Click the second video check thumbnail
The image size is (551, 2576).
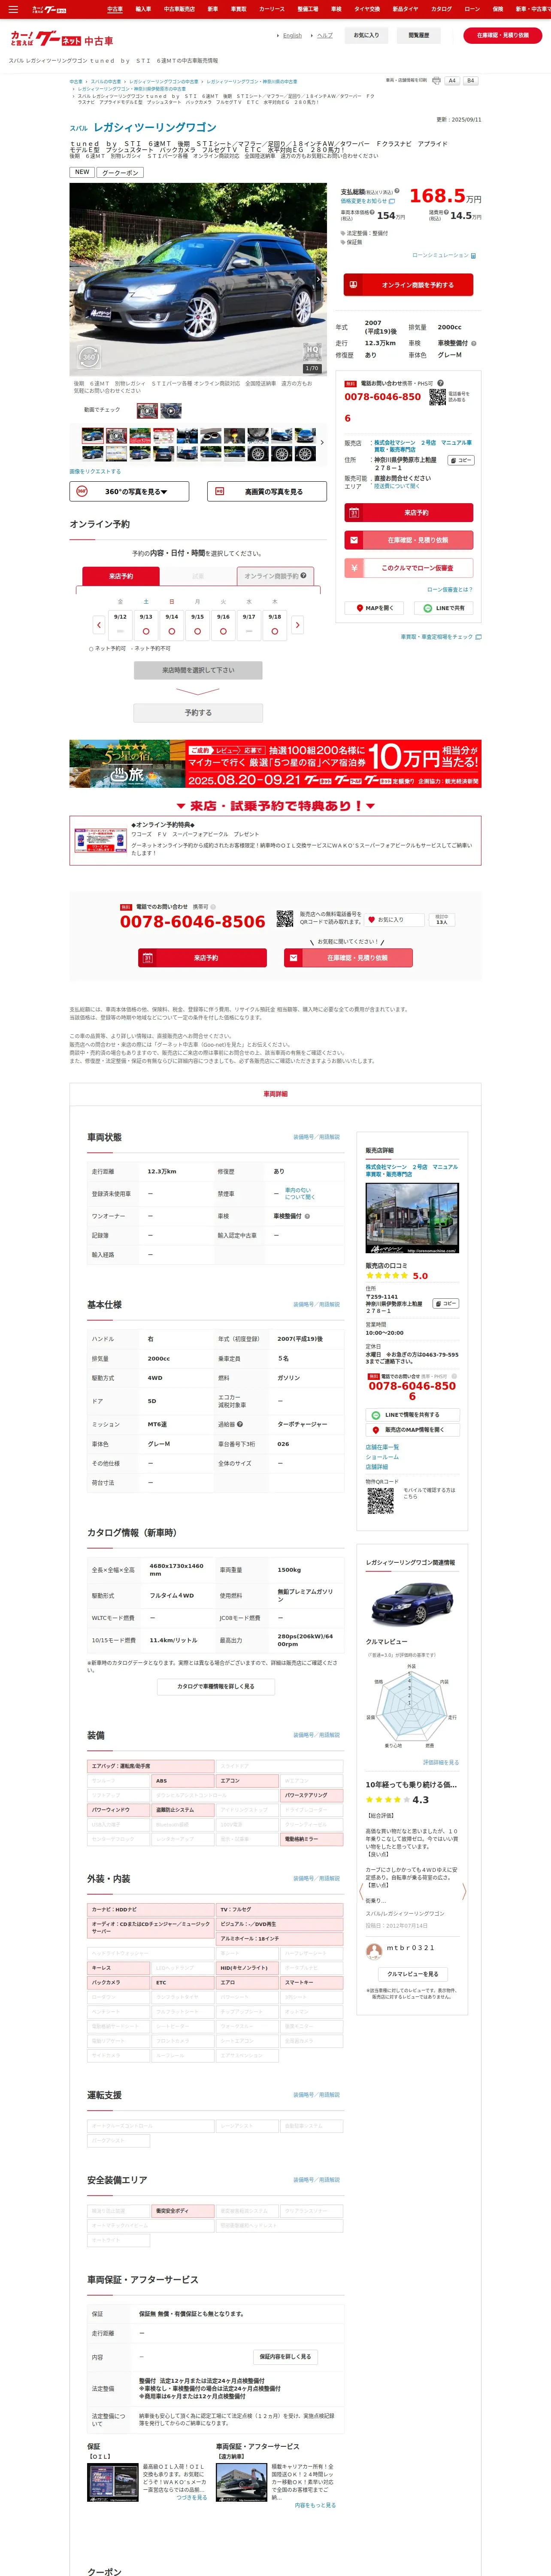pyautogui.click(x=171, y=411)
